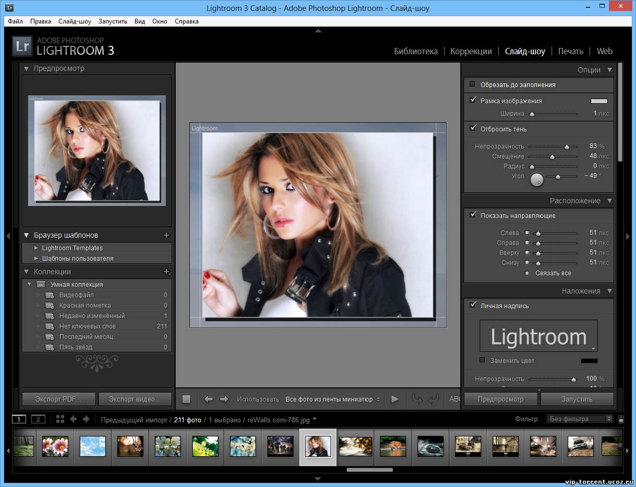
Task: Start slideshow playback with the play icon
Action: [395, 399]
